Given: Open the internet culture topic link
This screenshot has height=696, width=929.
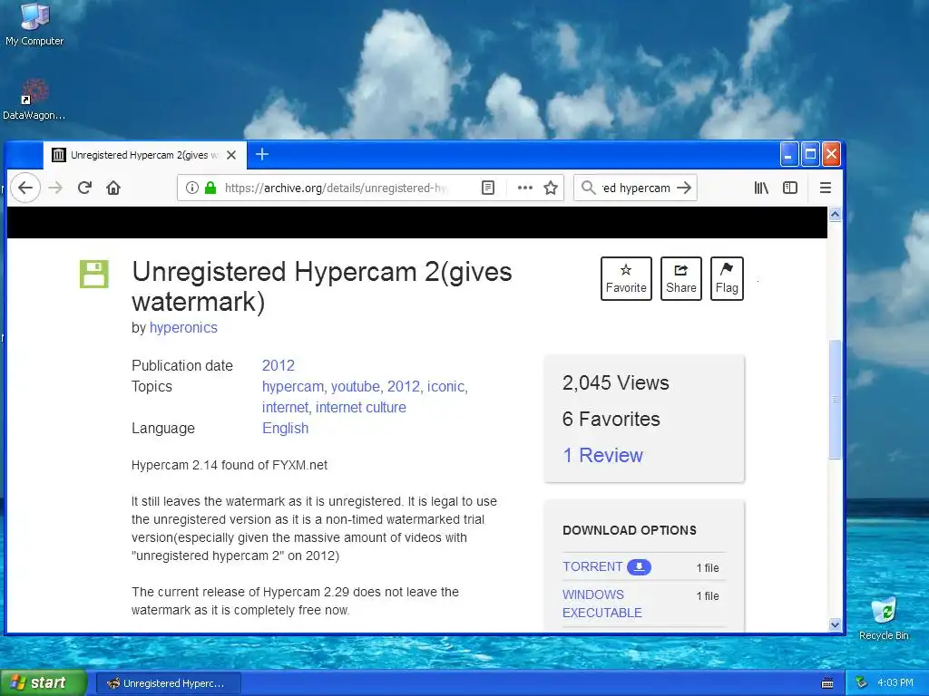Looking at the screenshot, I should [360, 407].
